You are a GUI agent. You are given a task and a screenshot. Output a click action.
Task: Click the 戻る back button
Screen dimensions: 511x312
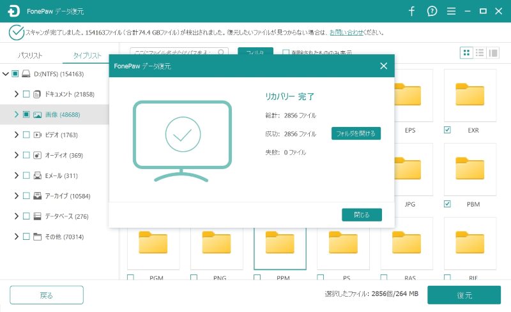point(46,295)
